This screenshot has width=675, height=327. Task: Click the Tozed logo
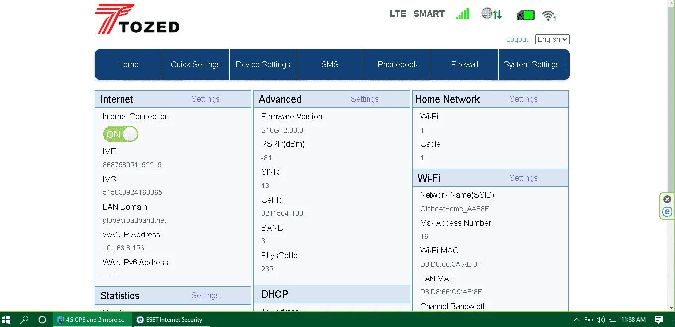137,19
